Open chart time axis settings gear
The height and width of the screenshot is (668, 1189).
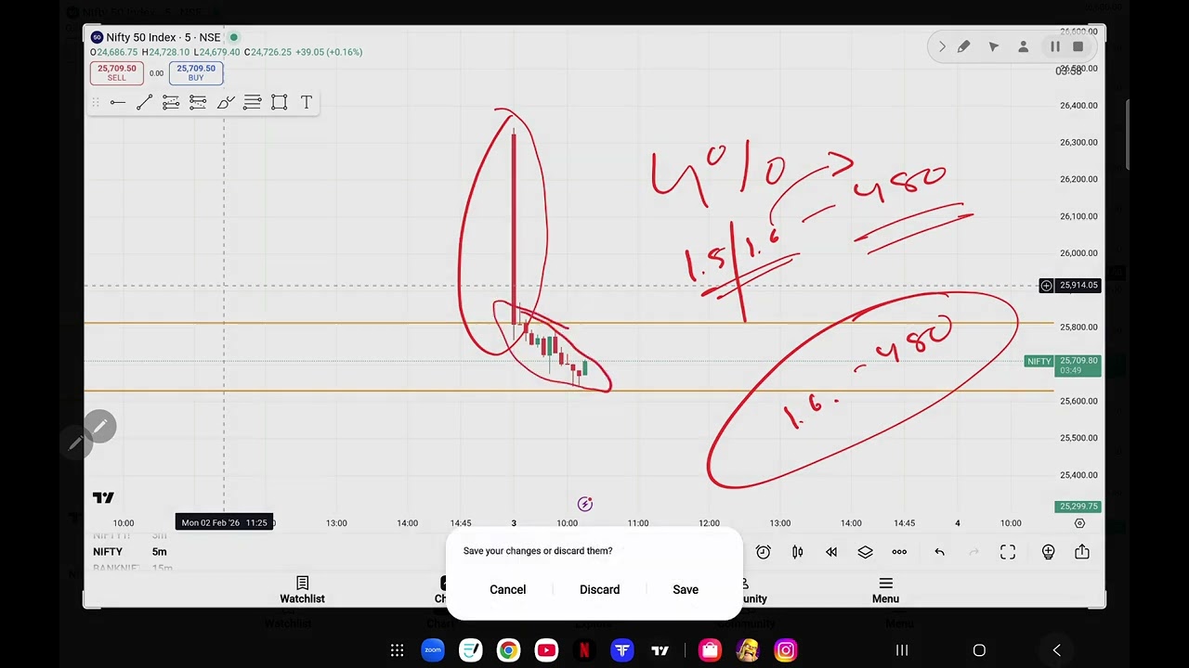point(1079,523)
